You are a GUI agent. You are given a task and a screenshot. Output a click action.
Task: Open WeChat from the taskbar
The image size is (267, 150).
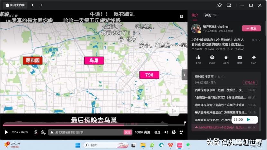[189, 145]
